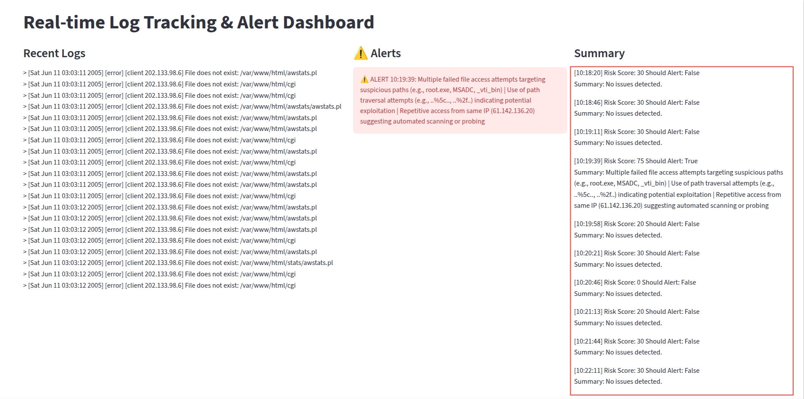The height and width of the screenshot is (399, 804).
Task: Select the Summary heading
Action: click(x=599, y=53)
